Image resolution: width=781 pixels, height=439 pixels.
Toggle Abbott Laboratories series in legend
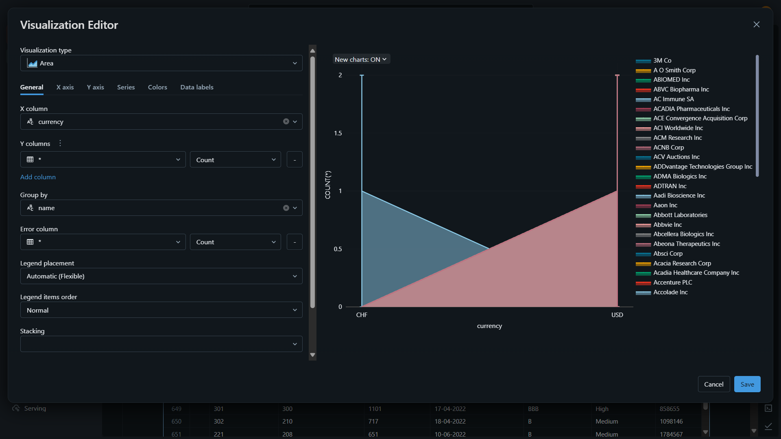[x=680, y=215]
